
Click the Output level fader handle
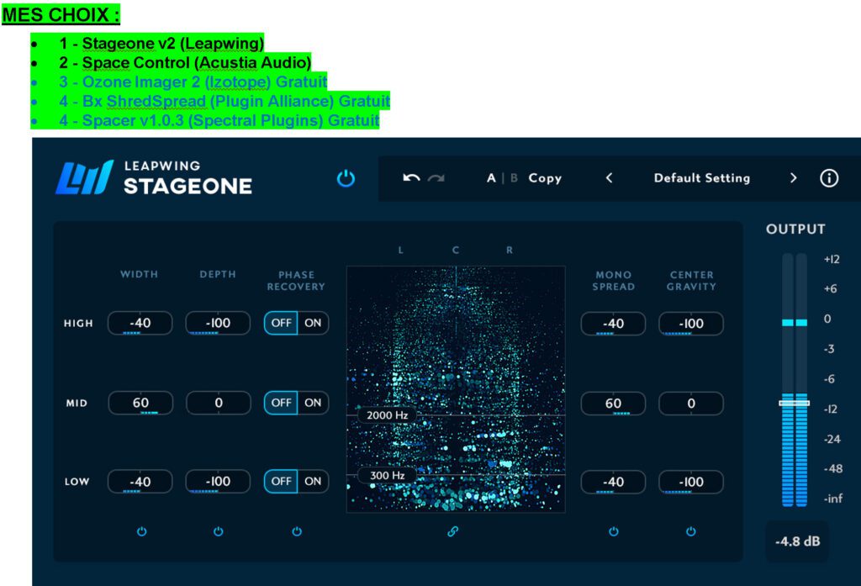pyautogui.click(x=794, y=403)
